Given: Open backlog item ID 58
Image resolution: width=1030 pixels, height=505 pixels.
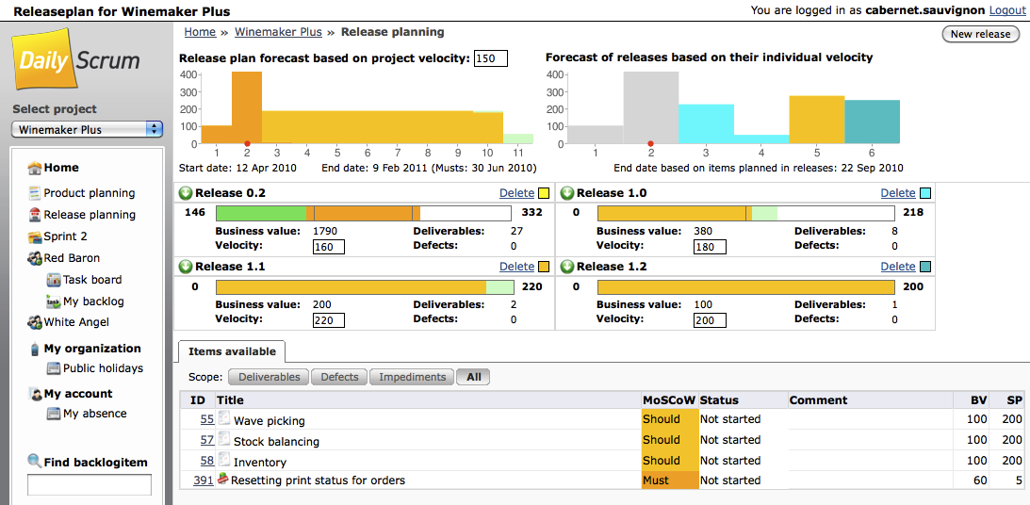Looking at the screenshot, I should pos(207,461).
